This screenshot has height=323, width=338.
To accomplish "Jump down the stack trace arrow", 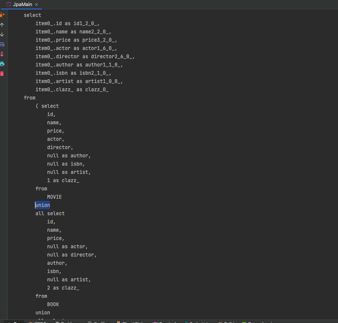I will coord(2,35).
